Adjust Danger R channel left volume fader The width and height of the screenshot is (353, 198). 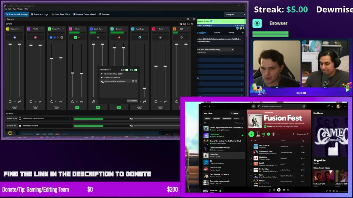coord(52,58)
